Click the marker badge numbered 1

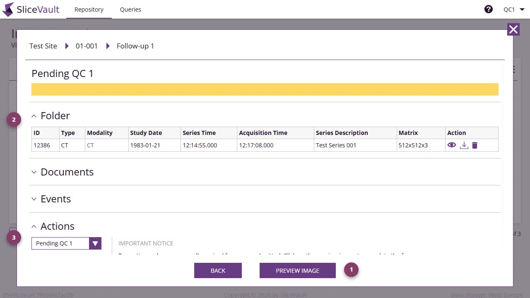tap(351, 269)
